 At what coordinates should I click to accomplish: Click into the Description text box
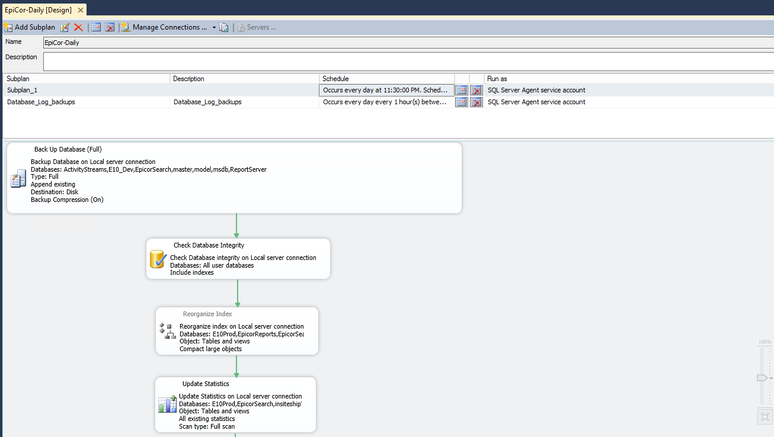(x=408, y=62)
